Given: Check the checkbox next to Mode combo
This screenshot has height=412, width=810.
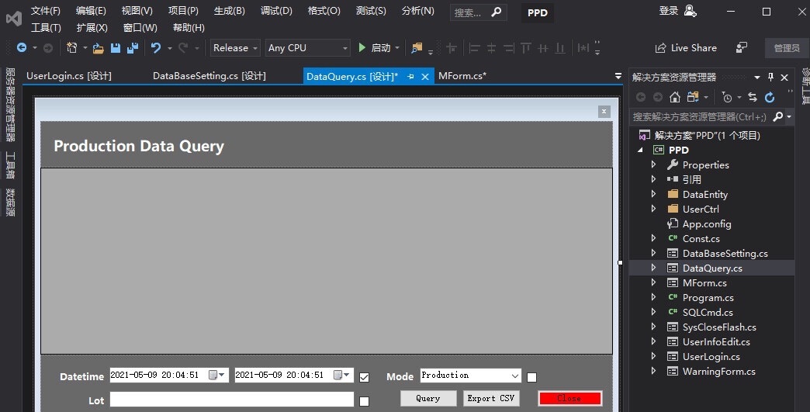Looking at the screenshot, I should tap(531, 377).
